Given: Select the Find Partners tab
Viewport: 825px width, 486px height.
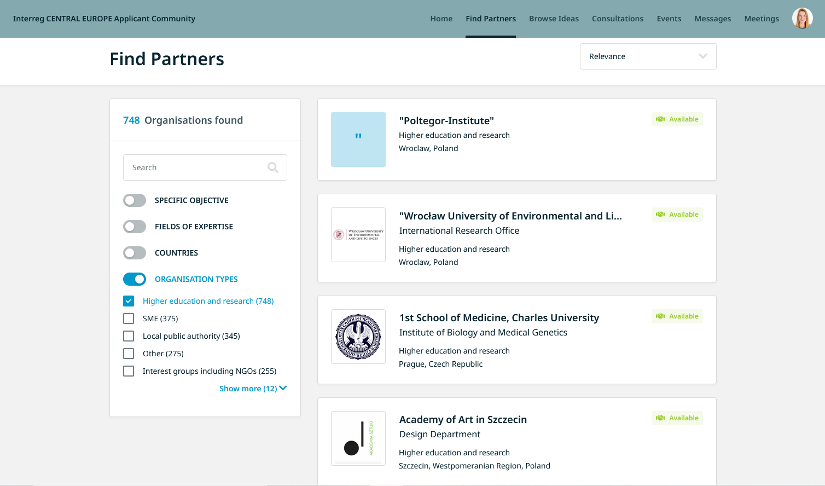Looking at the screenshot, I should [491, 19].
